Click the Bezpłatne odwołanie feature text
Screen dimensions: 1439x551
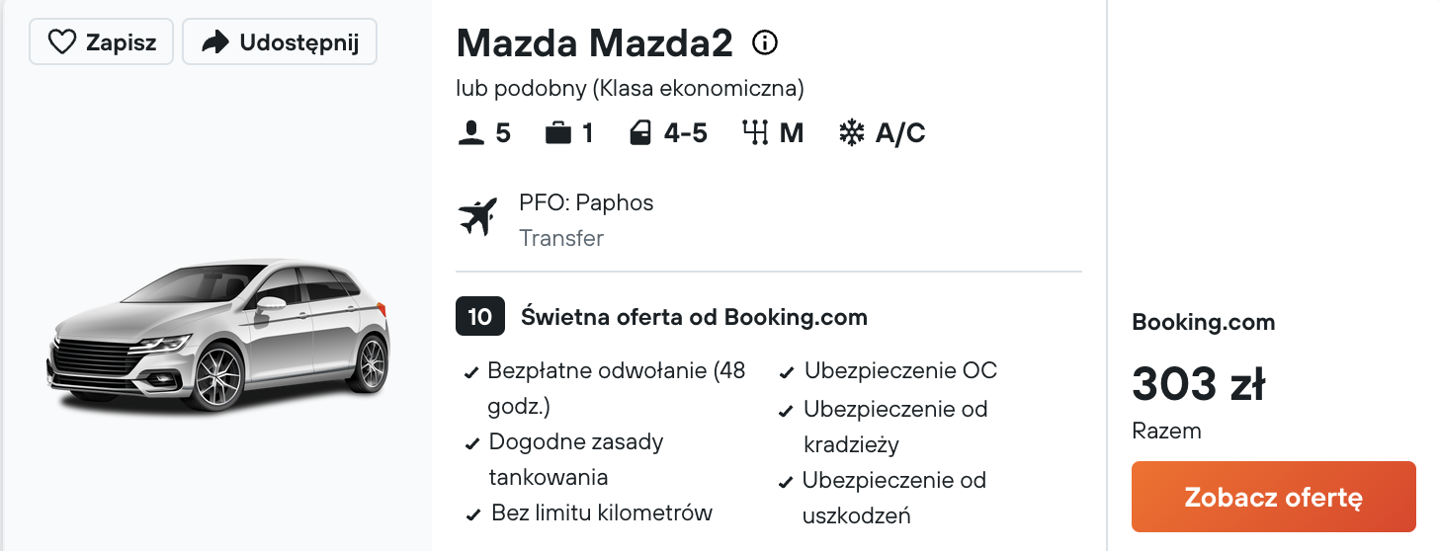pos(616,371)
